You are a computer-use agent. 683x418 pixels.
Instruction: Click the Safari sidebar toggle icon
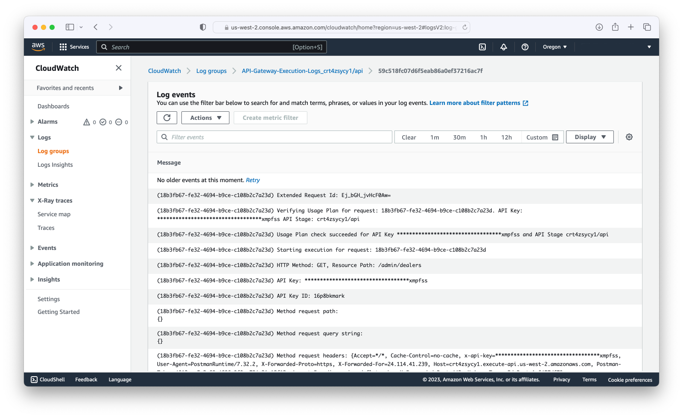[70, 27]
